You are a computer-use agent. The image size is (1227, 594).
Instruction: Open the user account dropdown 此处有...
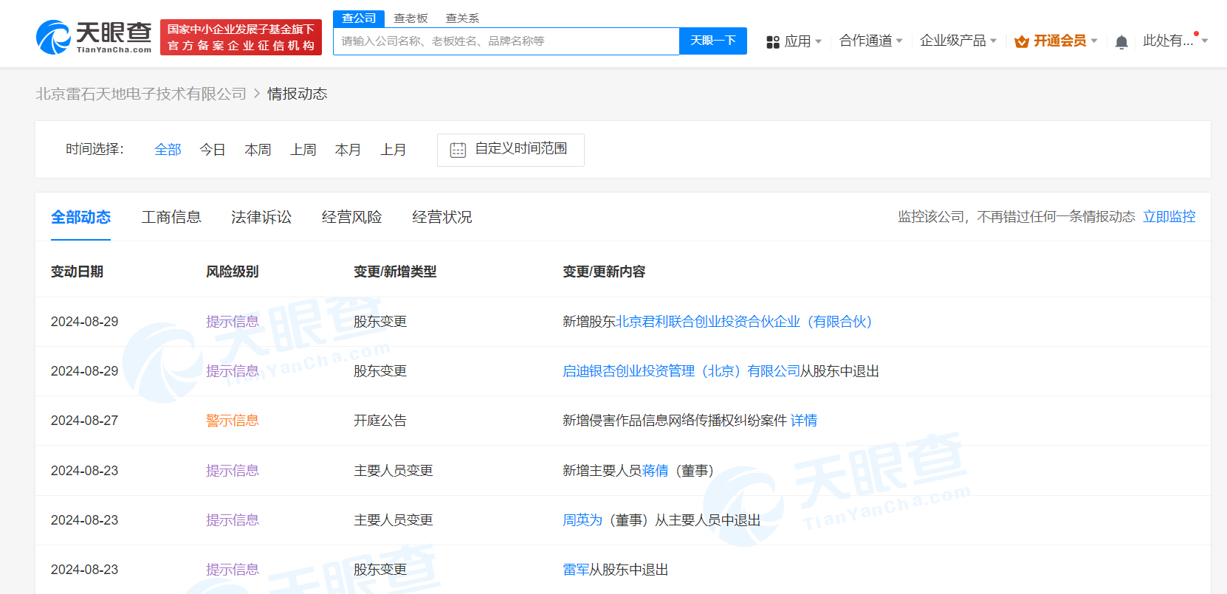(x=1175, y=41)
